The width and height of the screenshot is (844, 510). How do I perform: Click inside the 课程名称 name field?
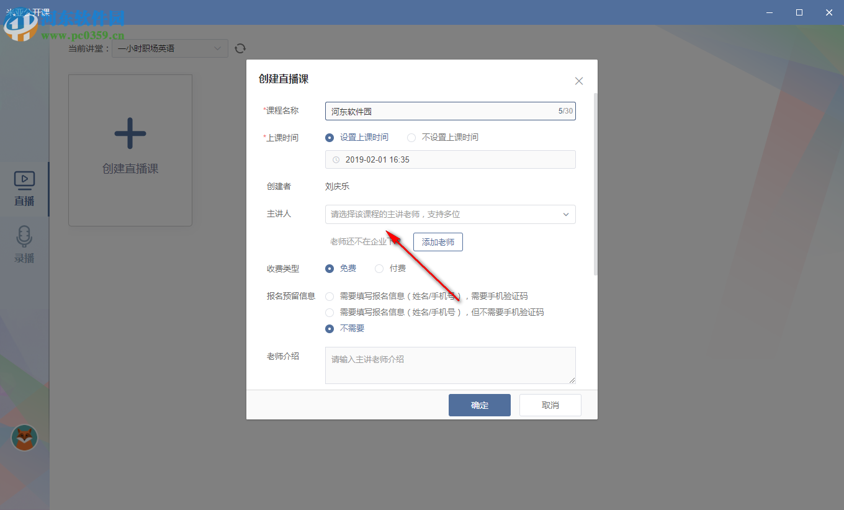450,110
